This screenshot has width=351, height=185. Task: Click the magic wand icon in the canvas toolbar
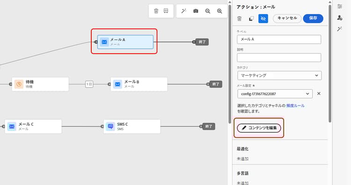click(x=184, y=11)
